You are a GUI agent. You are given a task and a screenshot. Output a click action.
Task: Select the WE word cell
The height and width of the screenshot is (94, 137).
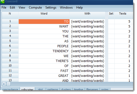click(x=44, y=56)
